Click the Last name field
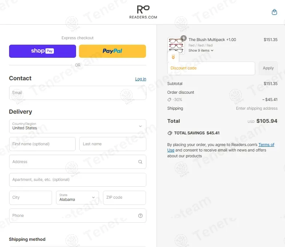 click(112, 144)
